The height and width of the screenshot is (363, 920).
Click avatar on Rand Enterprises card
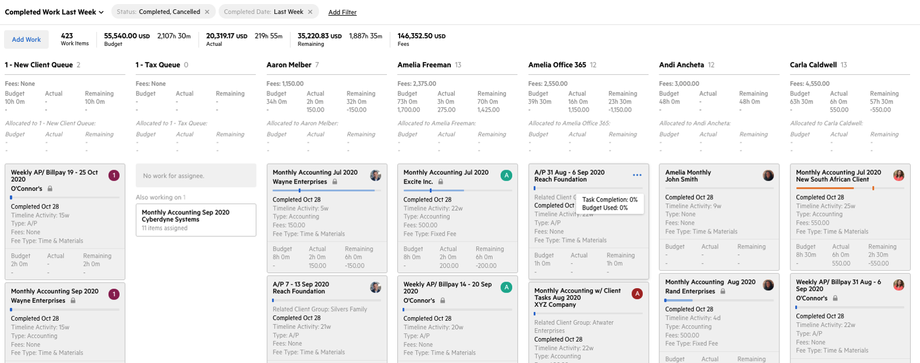768,285
